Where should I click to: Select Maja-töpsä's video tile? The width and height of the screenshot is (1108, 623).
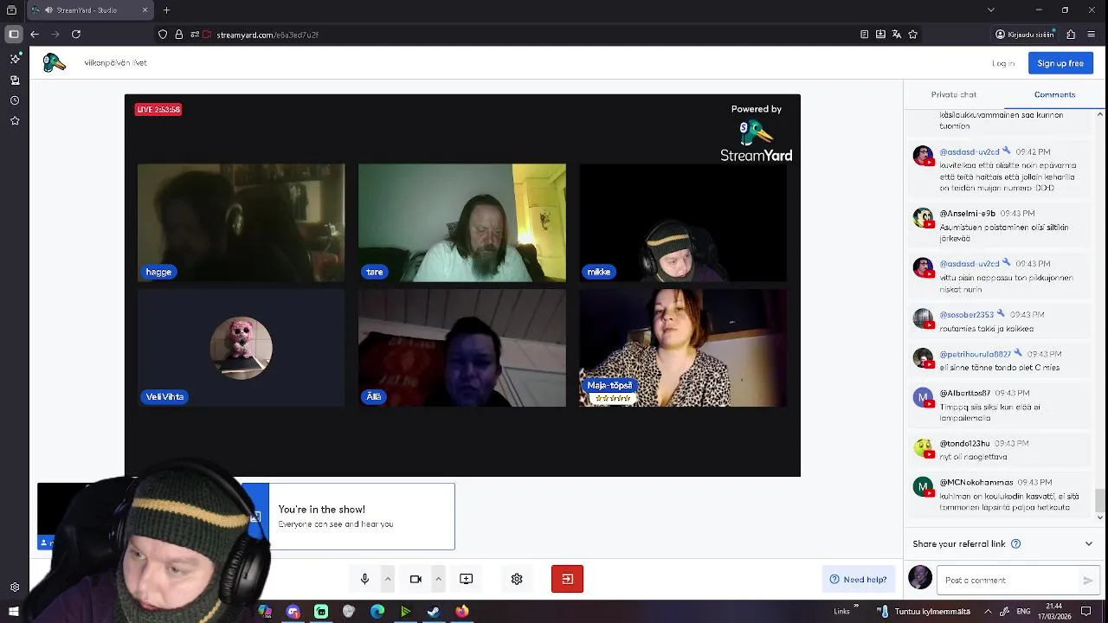pyautogui.click(x=683, y=348)
